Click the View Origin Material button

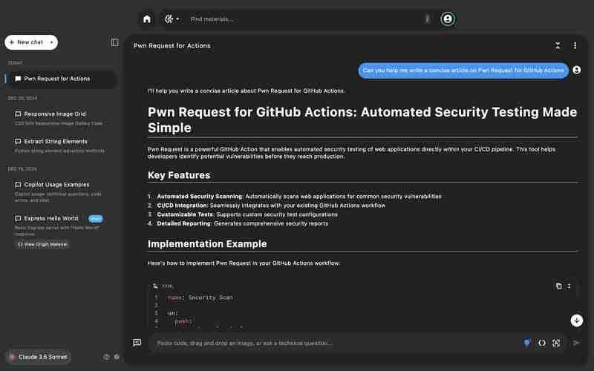43,243
